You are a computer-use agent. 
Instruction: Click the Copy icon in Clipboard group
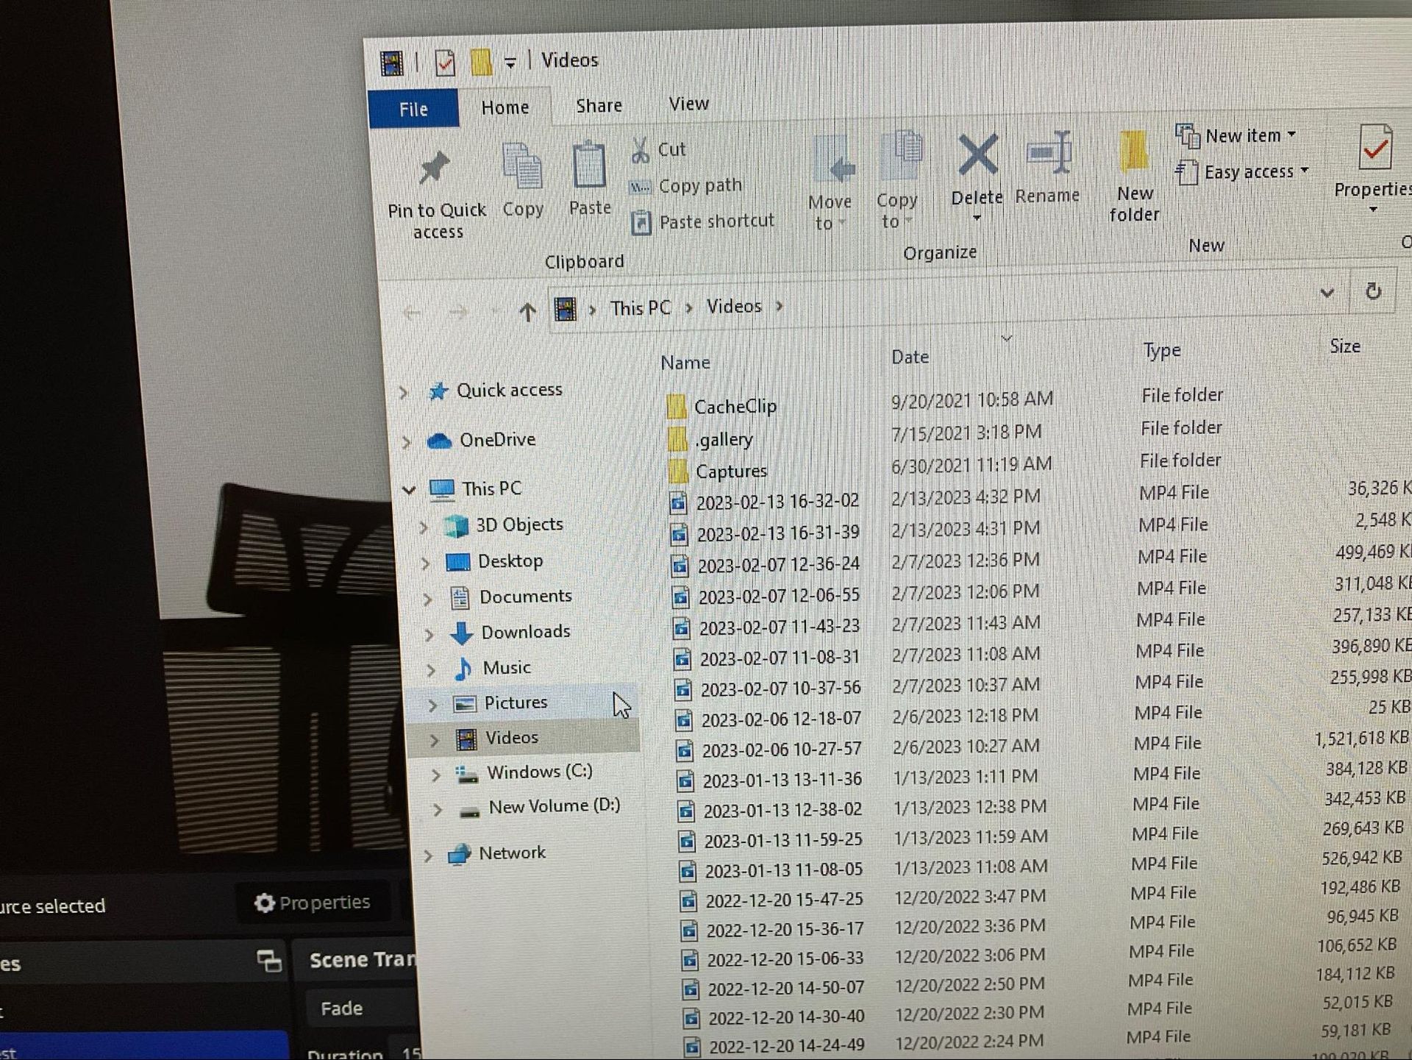522,166
